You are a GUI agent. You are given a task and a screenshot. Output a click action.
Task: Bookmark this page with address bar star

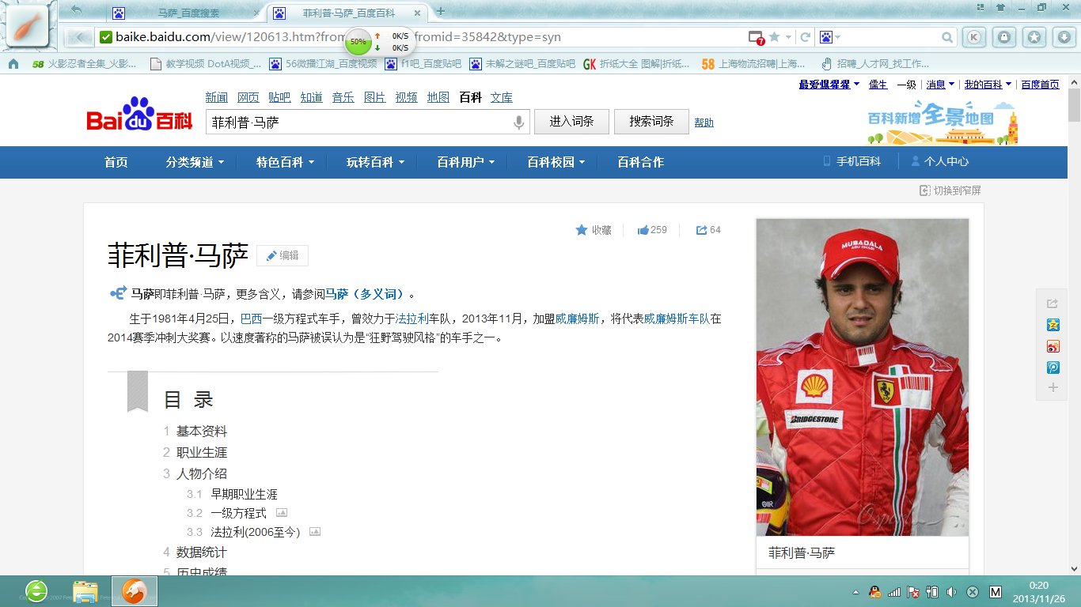(774, 37)
